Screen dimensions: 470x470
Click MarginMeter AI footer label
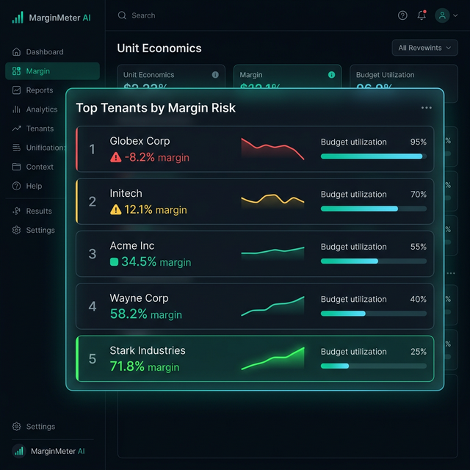pyautogui.click(x=58, y=451)
